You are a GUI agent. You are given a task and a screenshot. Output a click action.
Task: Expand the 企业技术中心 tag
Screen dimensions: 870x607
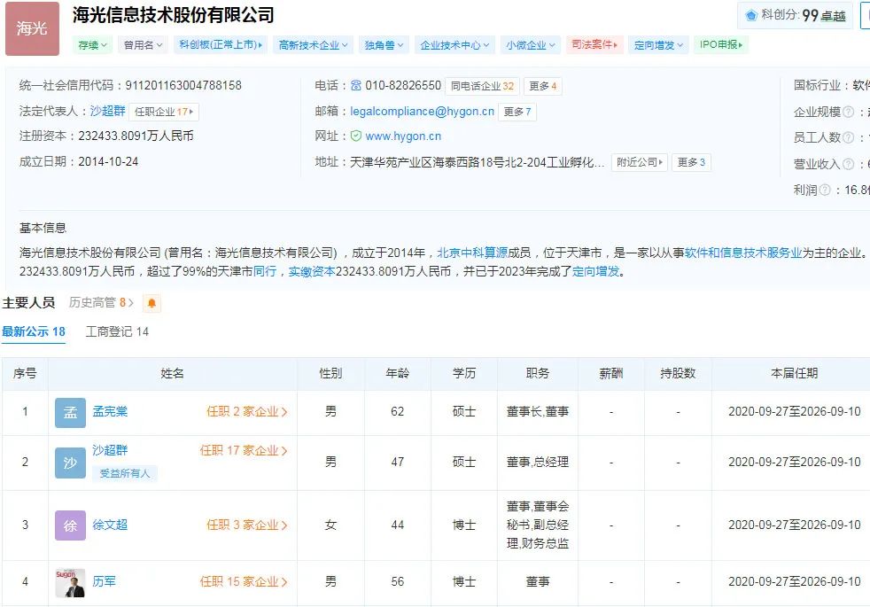click(454, 45)
